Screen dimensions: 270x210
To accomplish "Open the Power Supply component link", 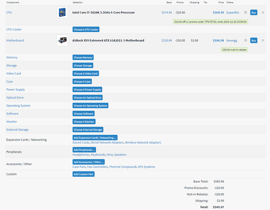I will pyautogui.click(x=16, y=89).
